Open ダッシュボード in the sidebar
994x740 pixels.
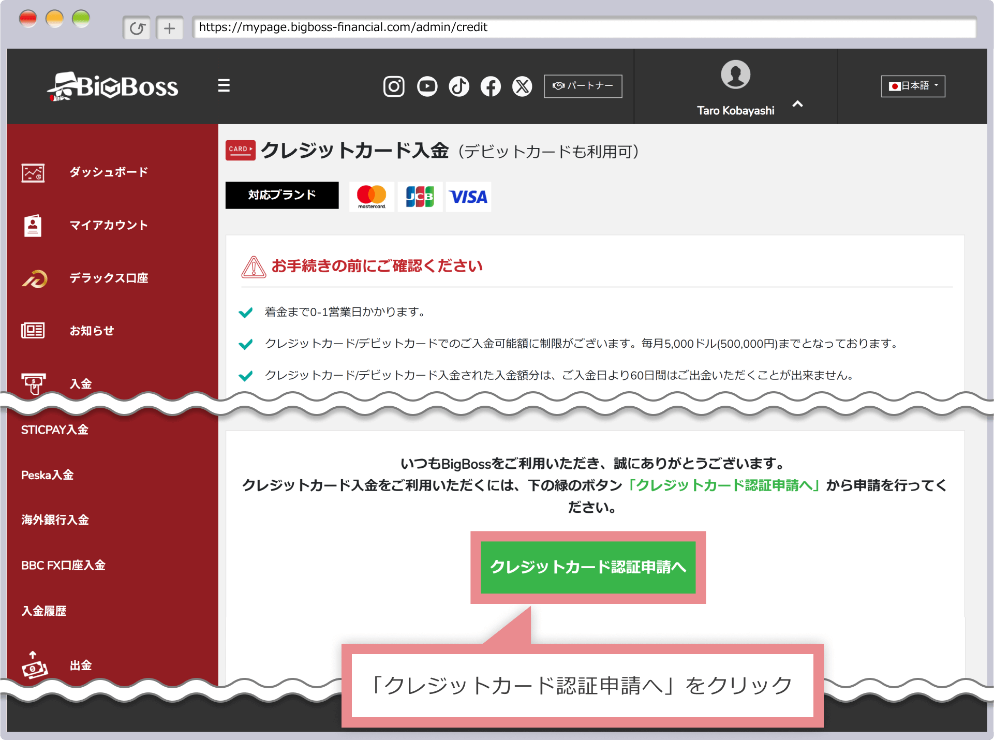pyautogui.click(x=109, y=172)
